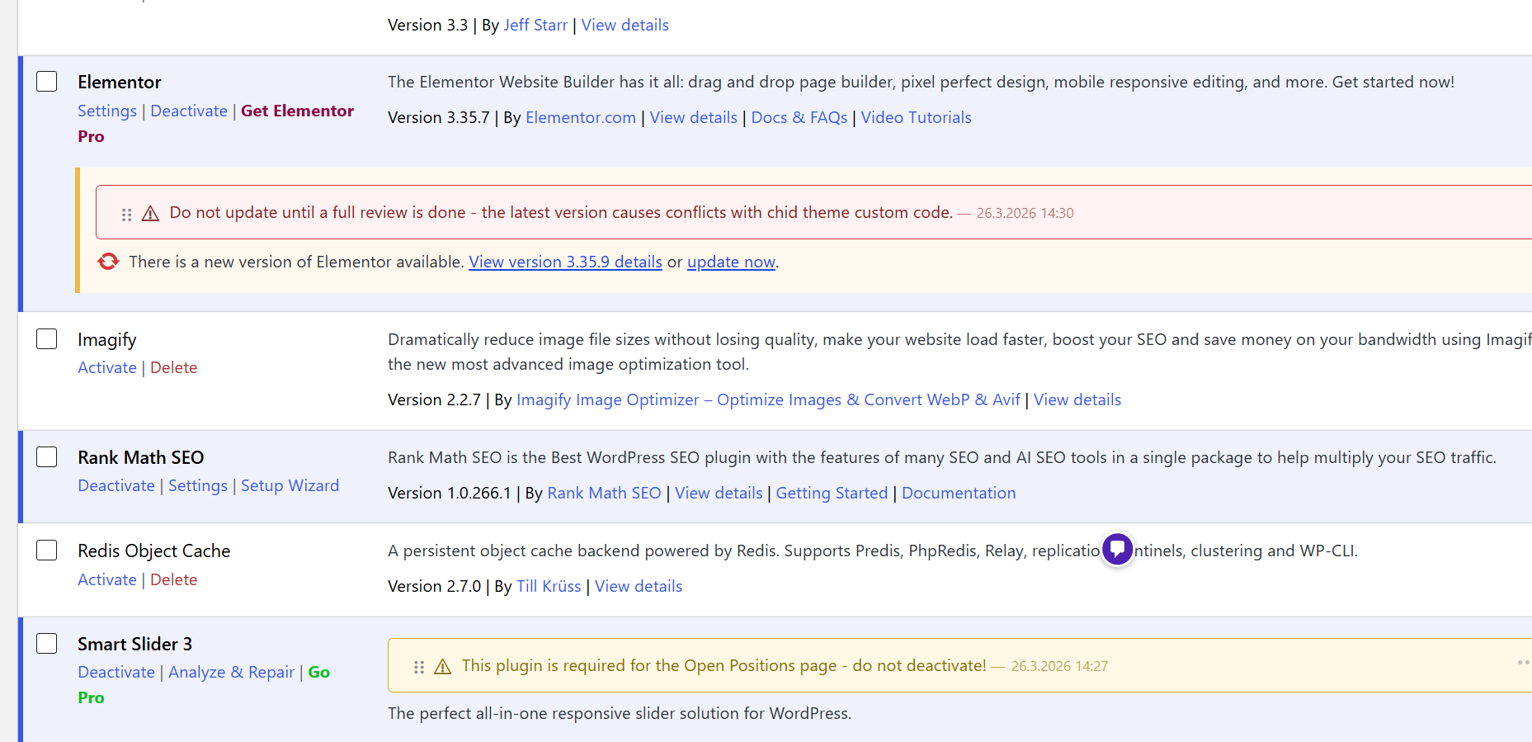This screenshot has width=1532, height=742.
Task: Click the warning triangle on the Elementor note
Action: tap(150, 214)
